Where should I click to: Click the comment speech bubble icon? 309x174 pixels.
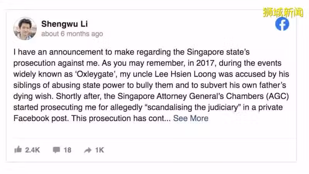(56, 150)
